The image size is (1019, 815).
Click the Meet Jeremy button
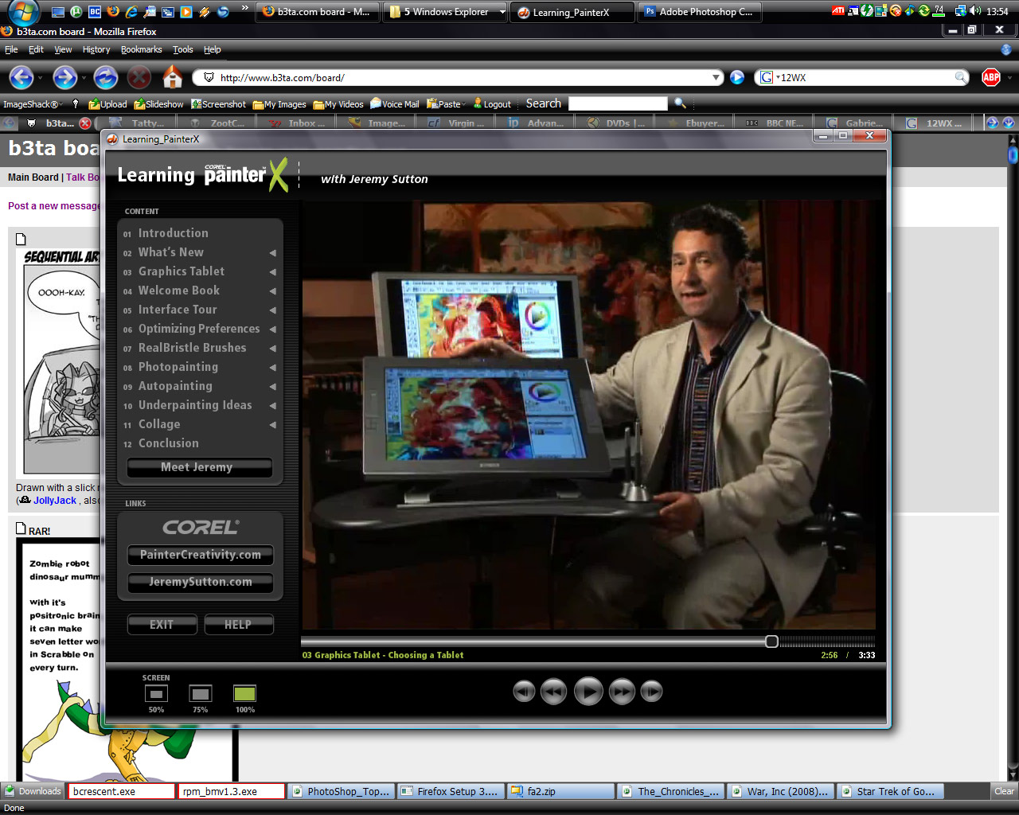200,467
